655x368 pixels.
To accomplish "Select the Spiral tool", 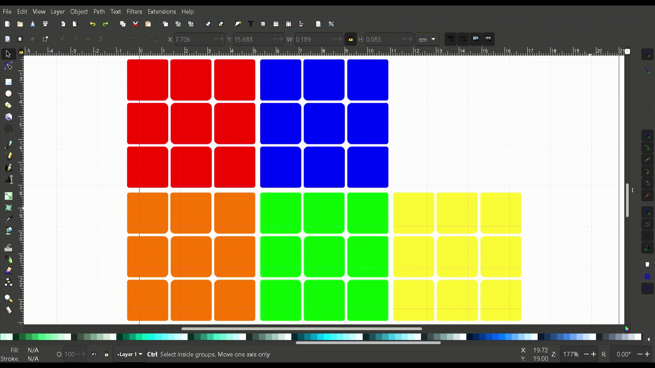I will tap(8, 129).
